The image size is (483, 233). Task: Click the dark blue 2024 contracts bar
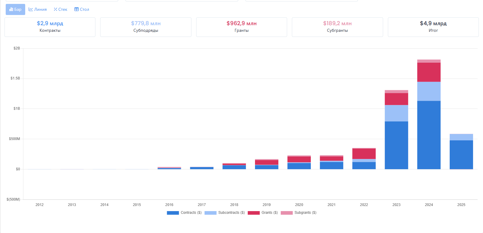tap(429, 135)
